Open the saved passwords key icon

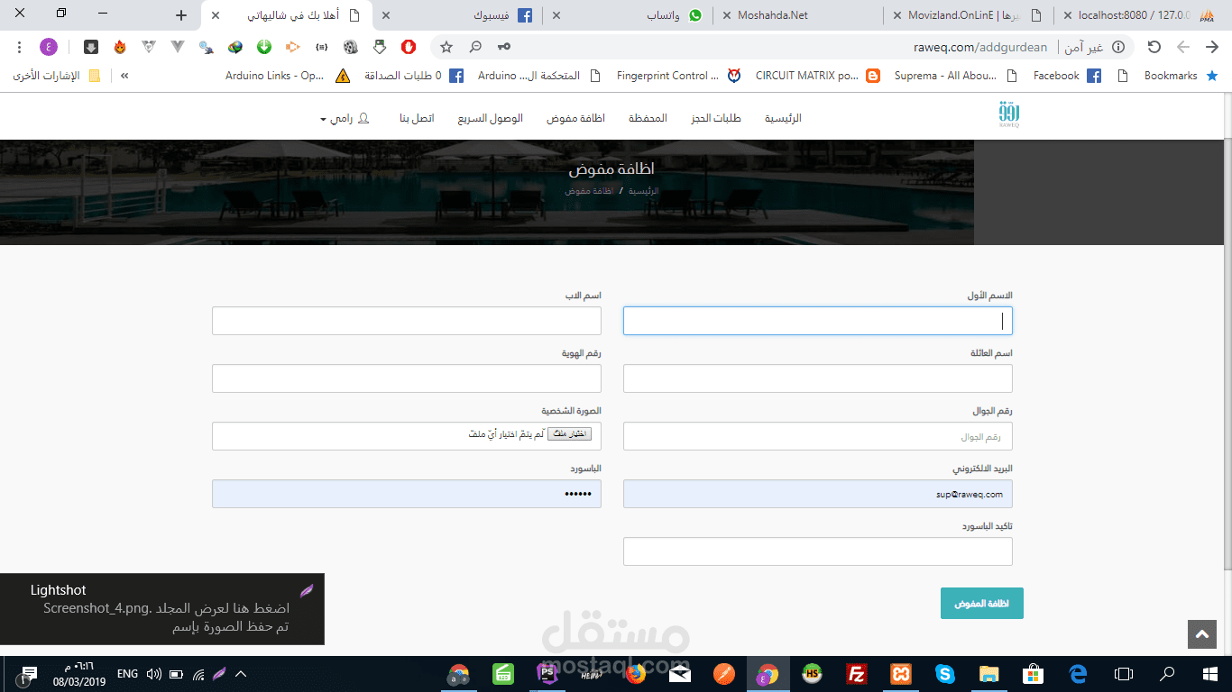(x=504, y=47)
